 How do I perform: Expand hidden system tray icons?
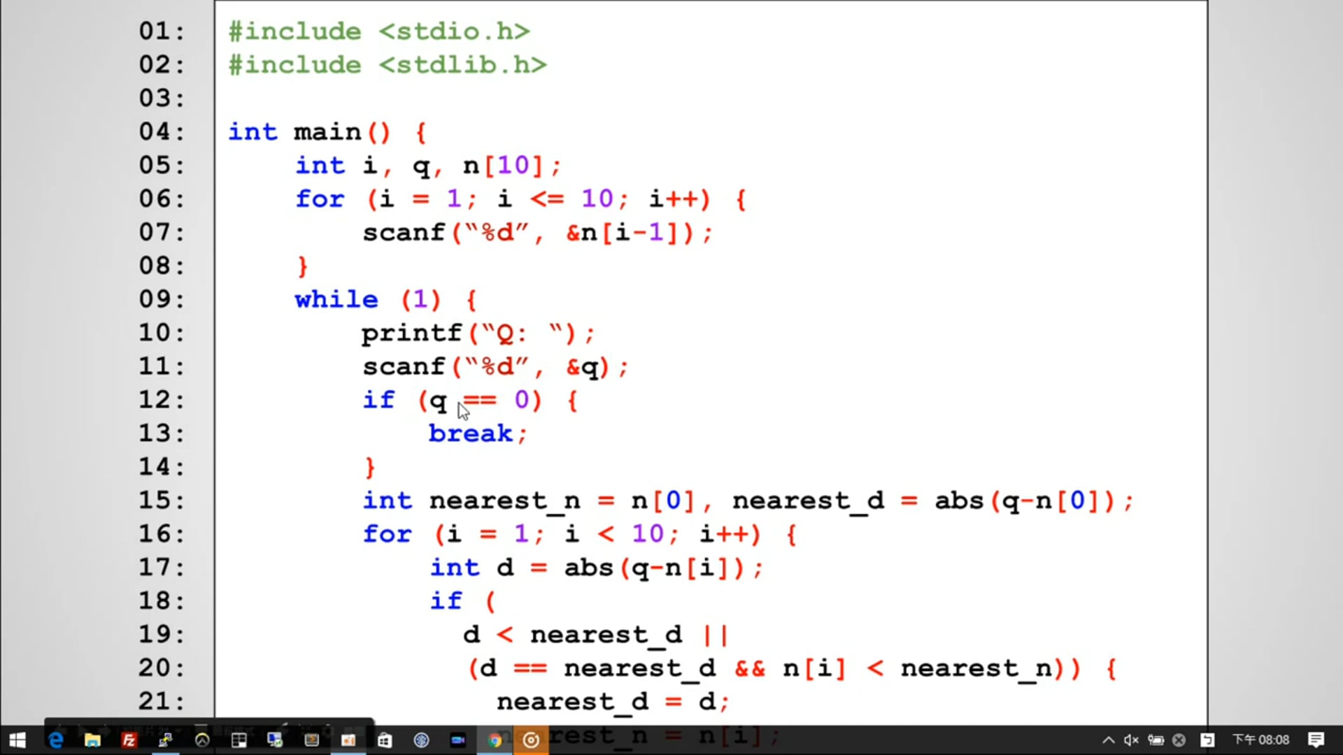coord(1108,740)
